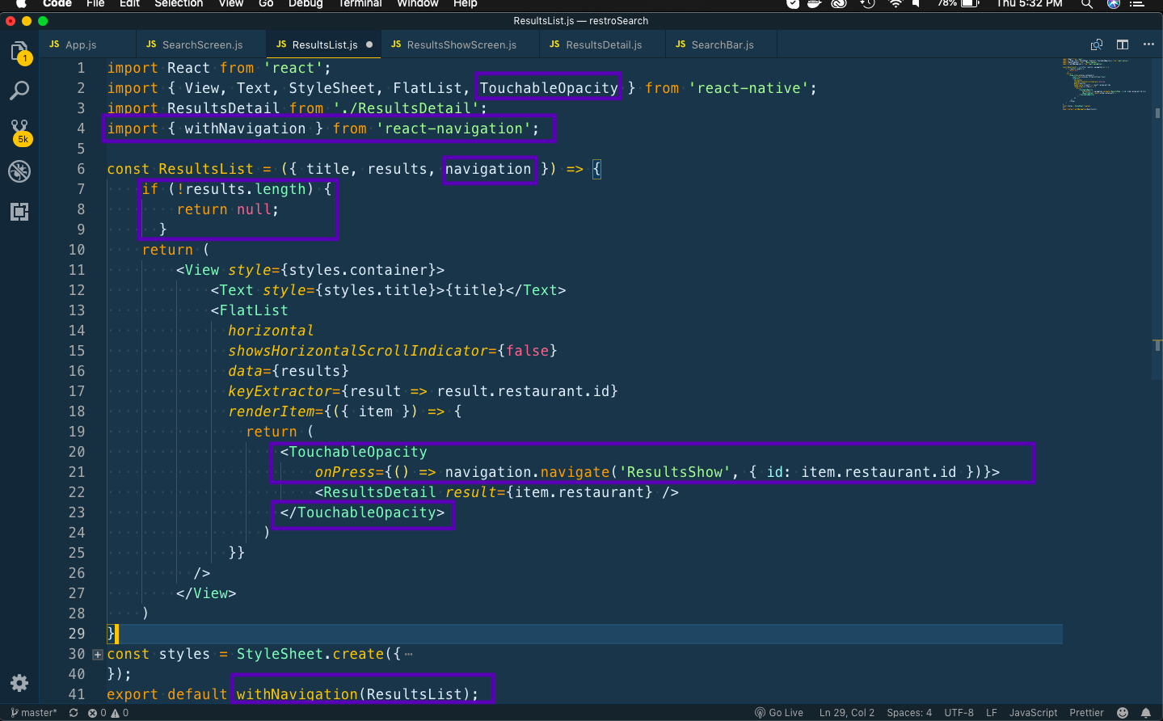Viewport: 1163px width, 721px height.
Task: Click 'react-navigation' string on line 4
Action: [x=453, y=129]
